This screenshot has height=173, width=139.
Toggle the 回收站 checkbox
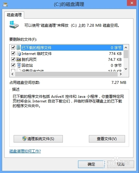click(13, 65)
